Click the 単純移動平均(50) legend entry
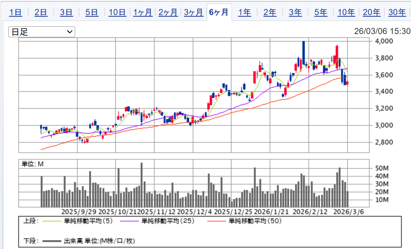Image resolution: width=411 pixels, height=249 pixels. (255, 221)
